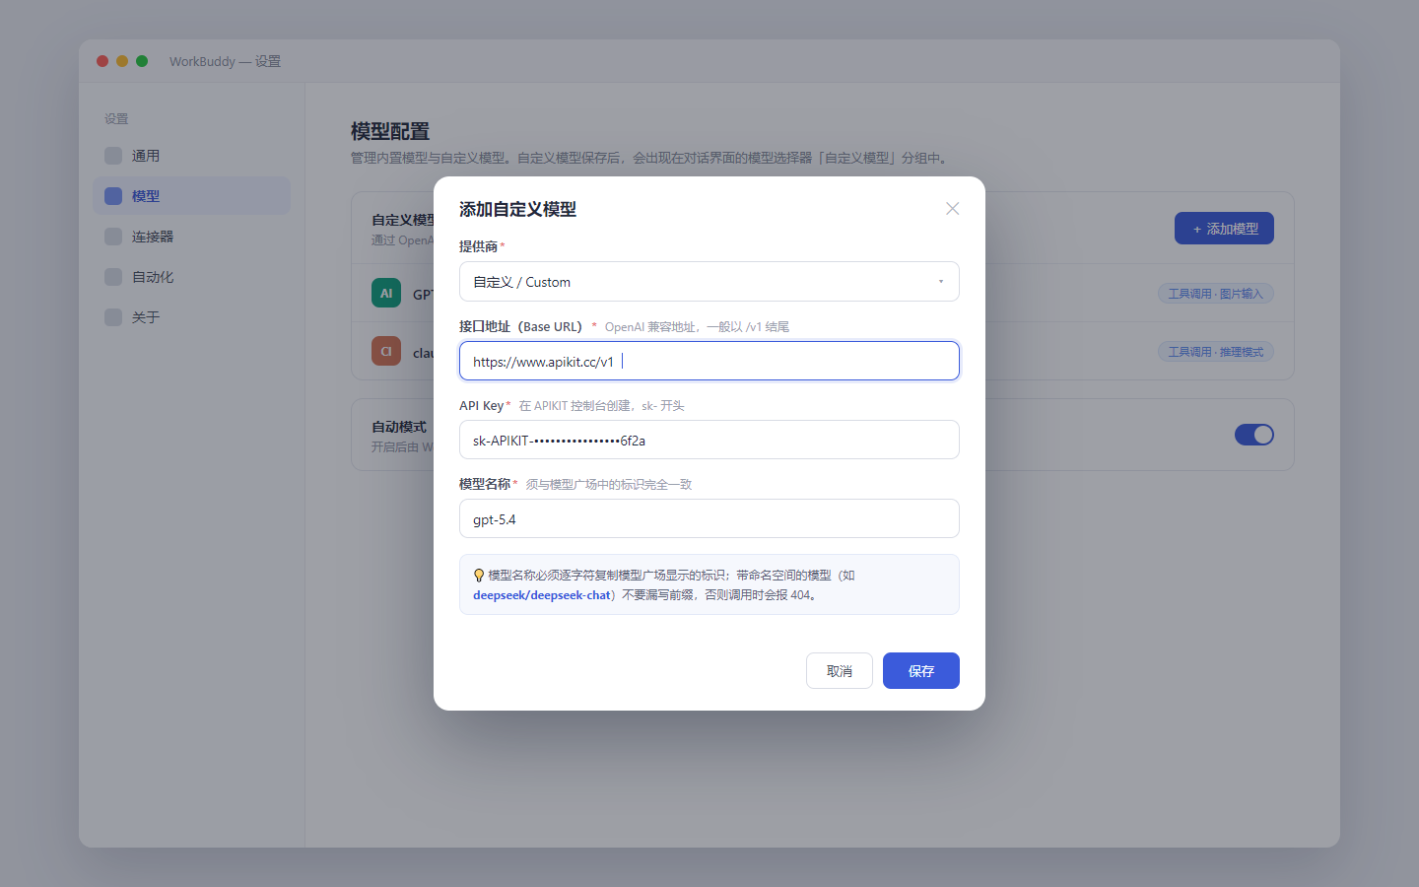
Task: Click the API Key input field
Action: [x=709, y=440]
